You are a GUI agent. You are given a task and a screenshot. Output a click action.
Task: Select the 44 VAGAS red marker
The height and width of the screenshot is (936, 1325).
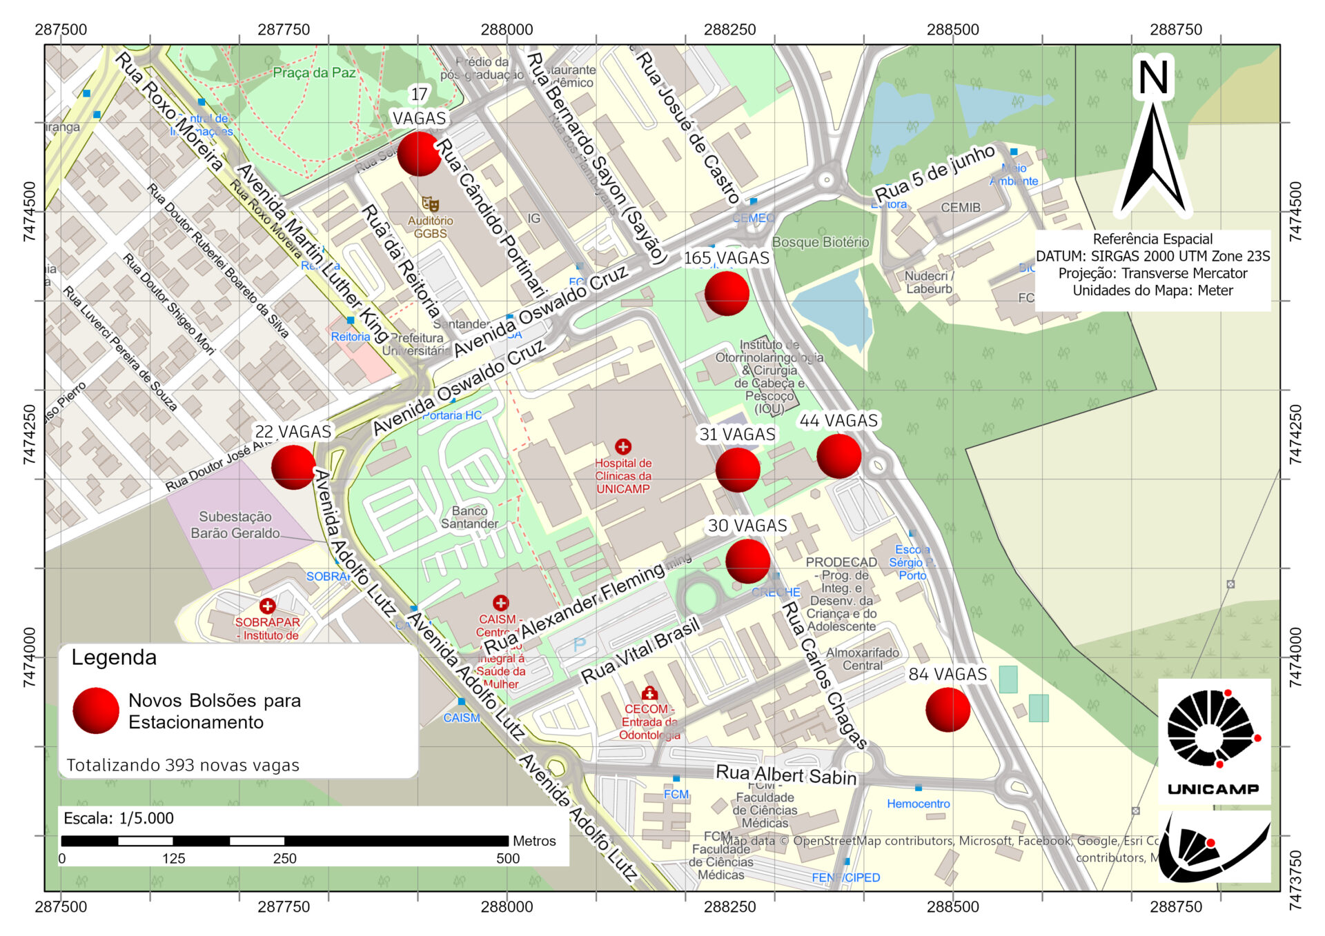pyautogui.click(x=838, y=456)
